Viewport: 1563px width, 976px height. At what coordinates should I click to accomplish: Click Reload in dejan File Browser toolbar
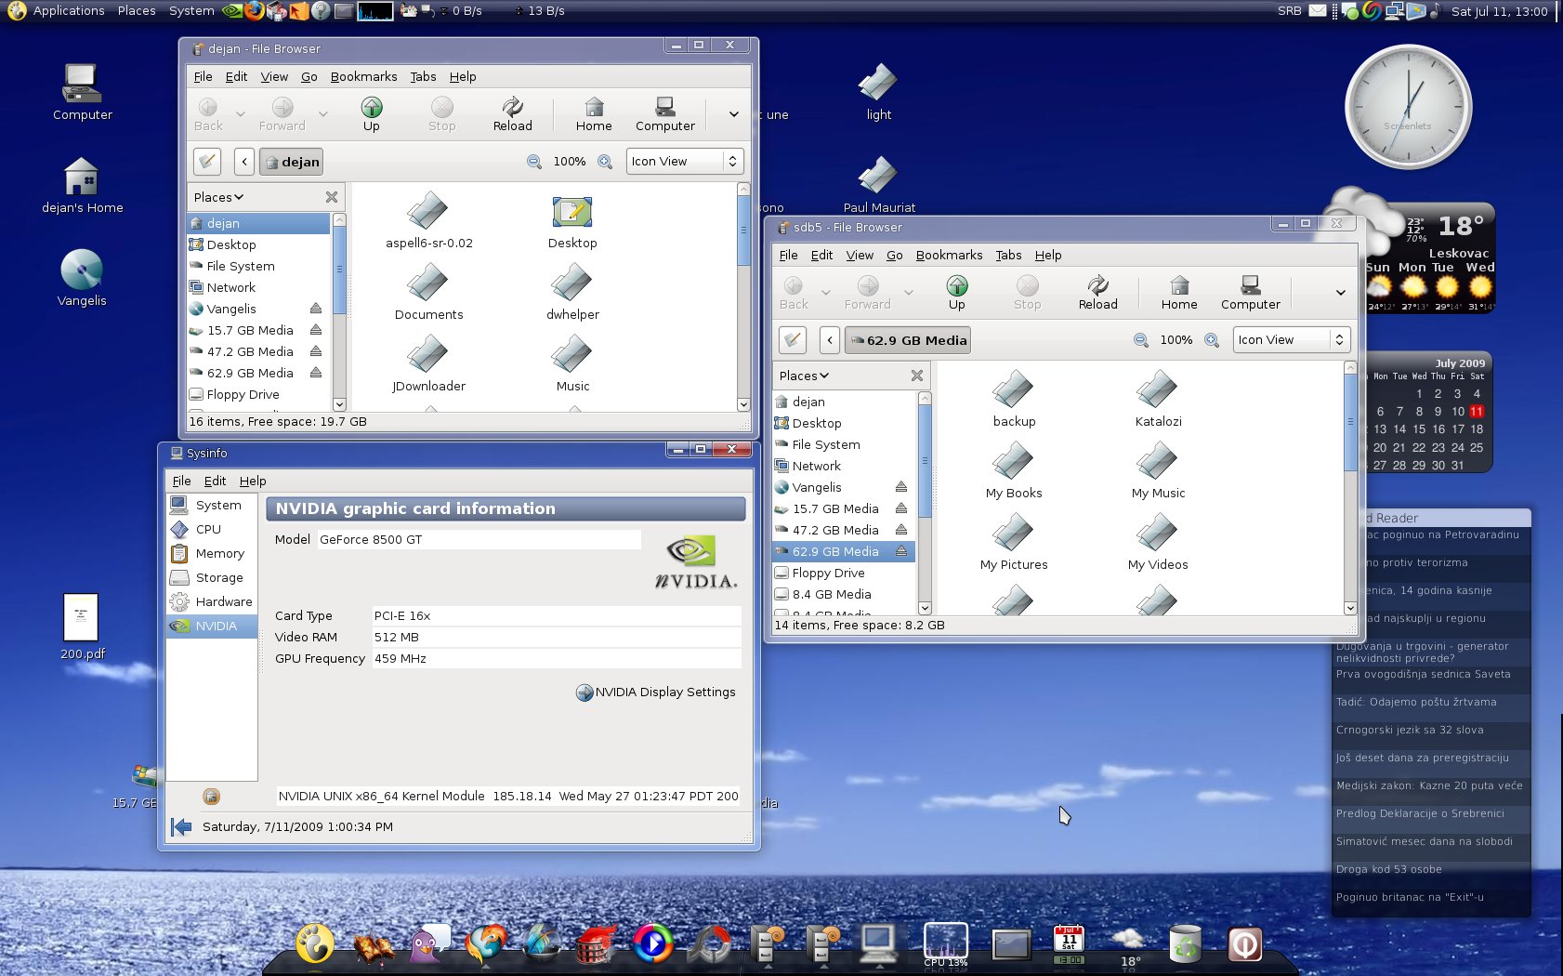512,113
